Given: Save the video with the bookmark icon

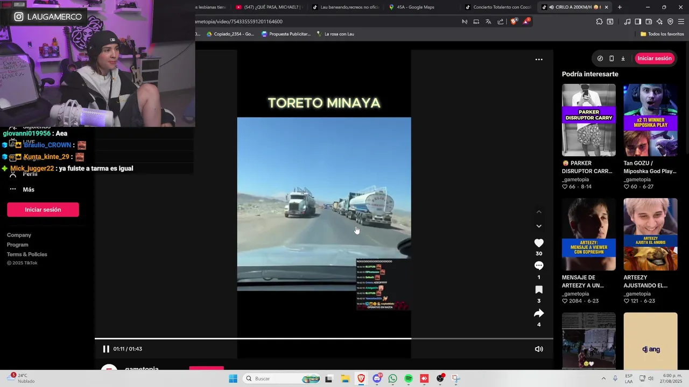Looking at the screenshot, I should [x=539, y=290].
